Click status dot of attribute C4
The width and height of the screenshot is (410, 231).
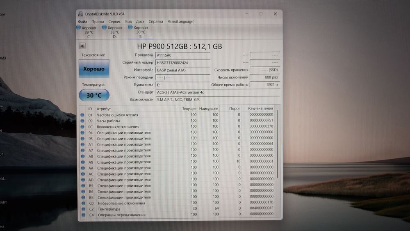pyautogui.click(x=83, y=215)
